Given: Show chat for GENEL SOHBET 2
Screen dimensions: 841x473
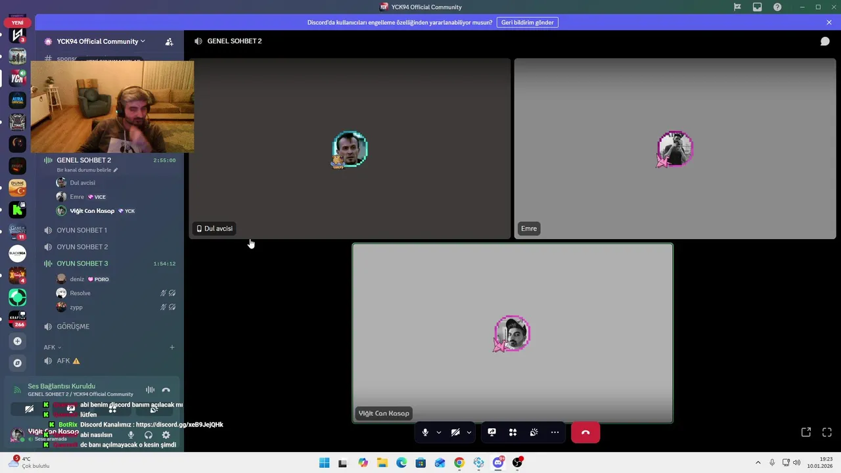Looking at the screenshot, I should pyautogui.click(x=825, y=41).
